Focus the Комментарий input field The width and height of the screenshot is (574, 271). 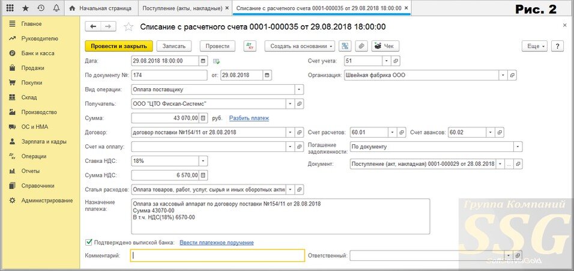(x=217, y=255)
